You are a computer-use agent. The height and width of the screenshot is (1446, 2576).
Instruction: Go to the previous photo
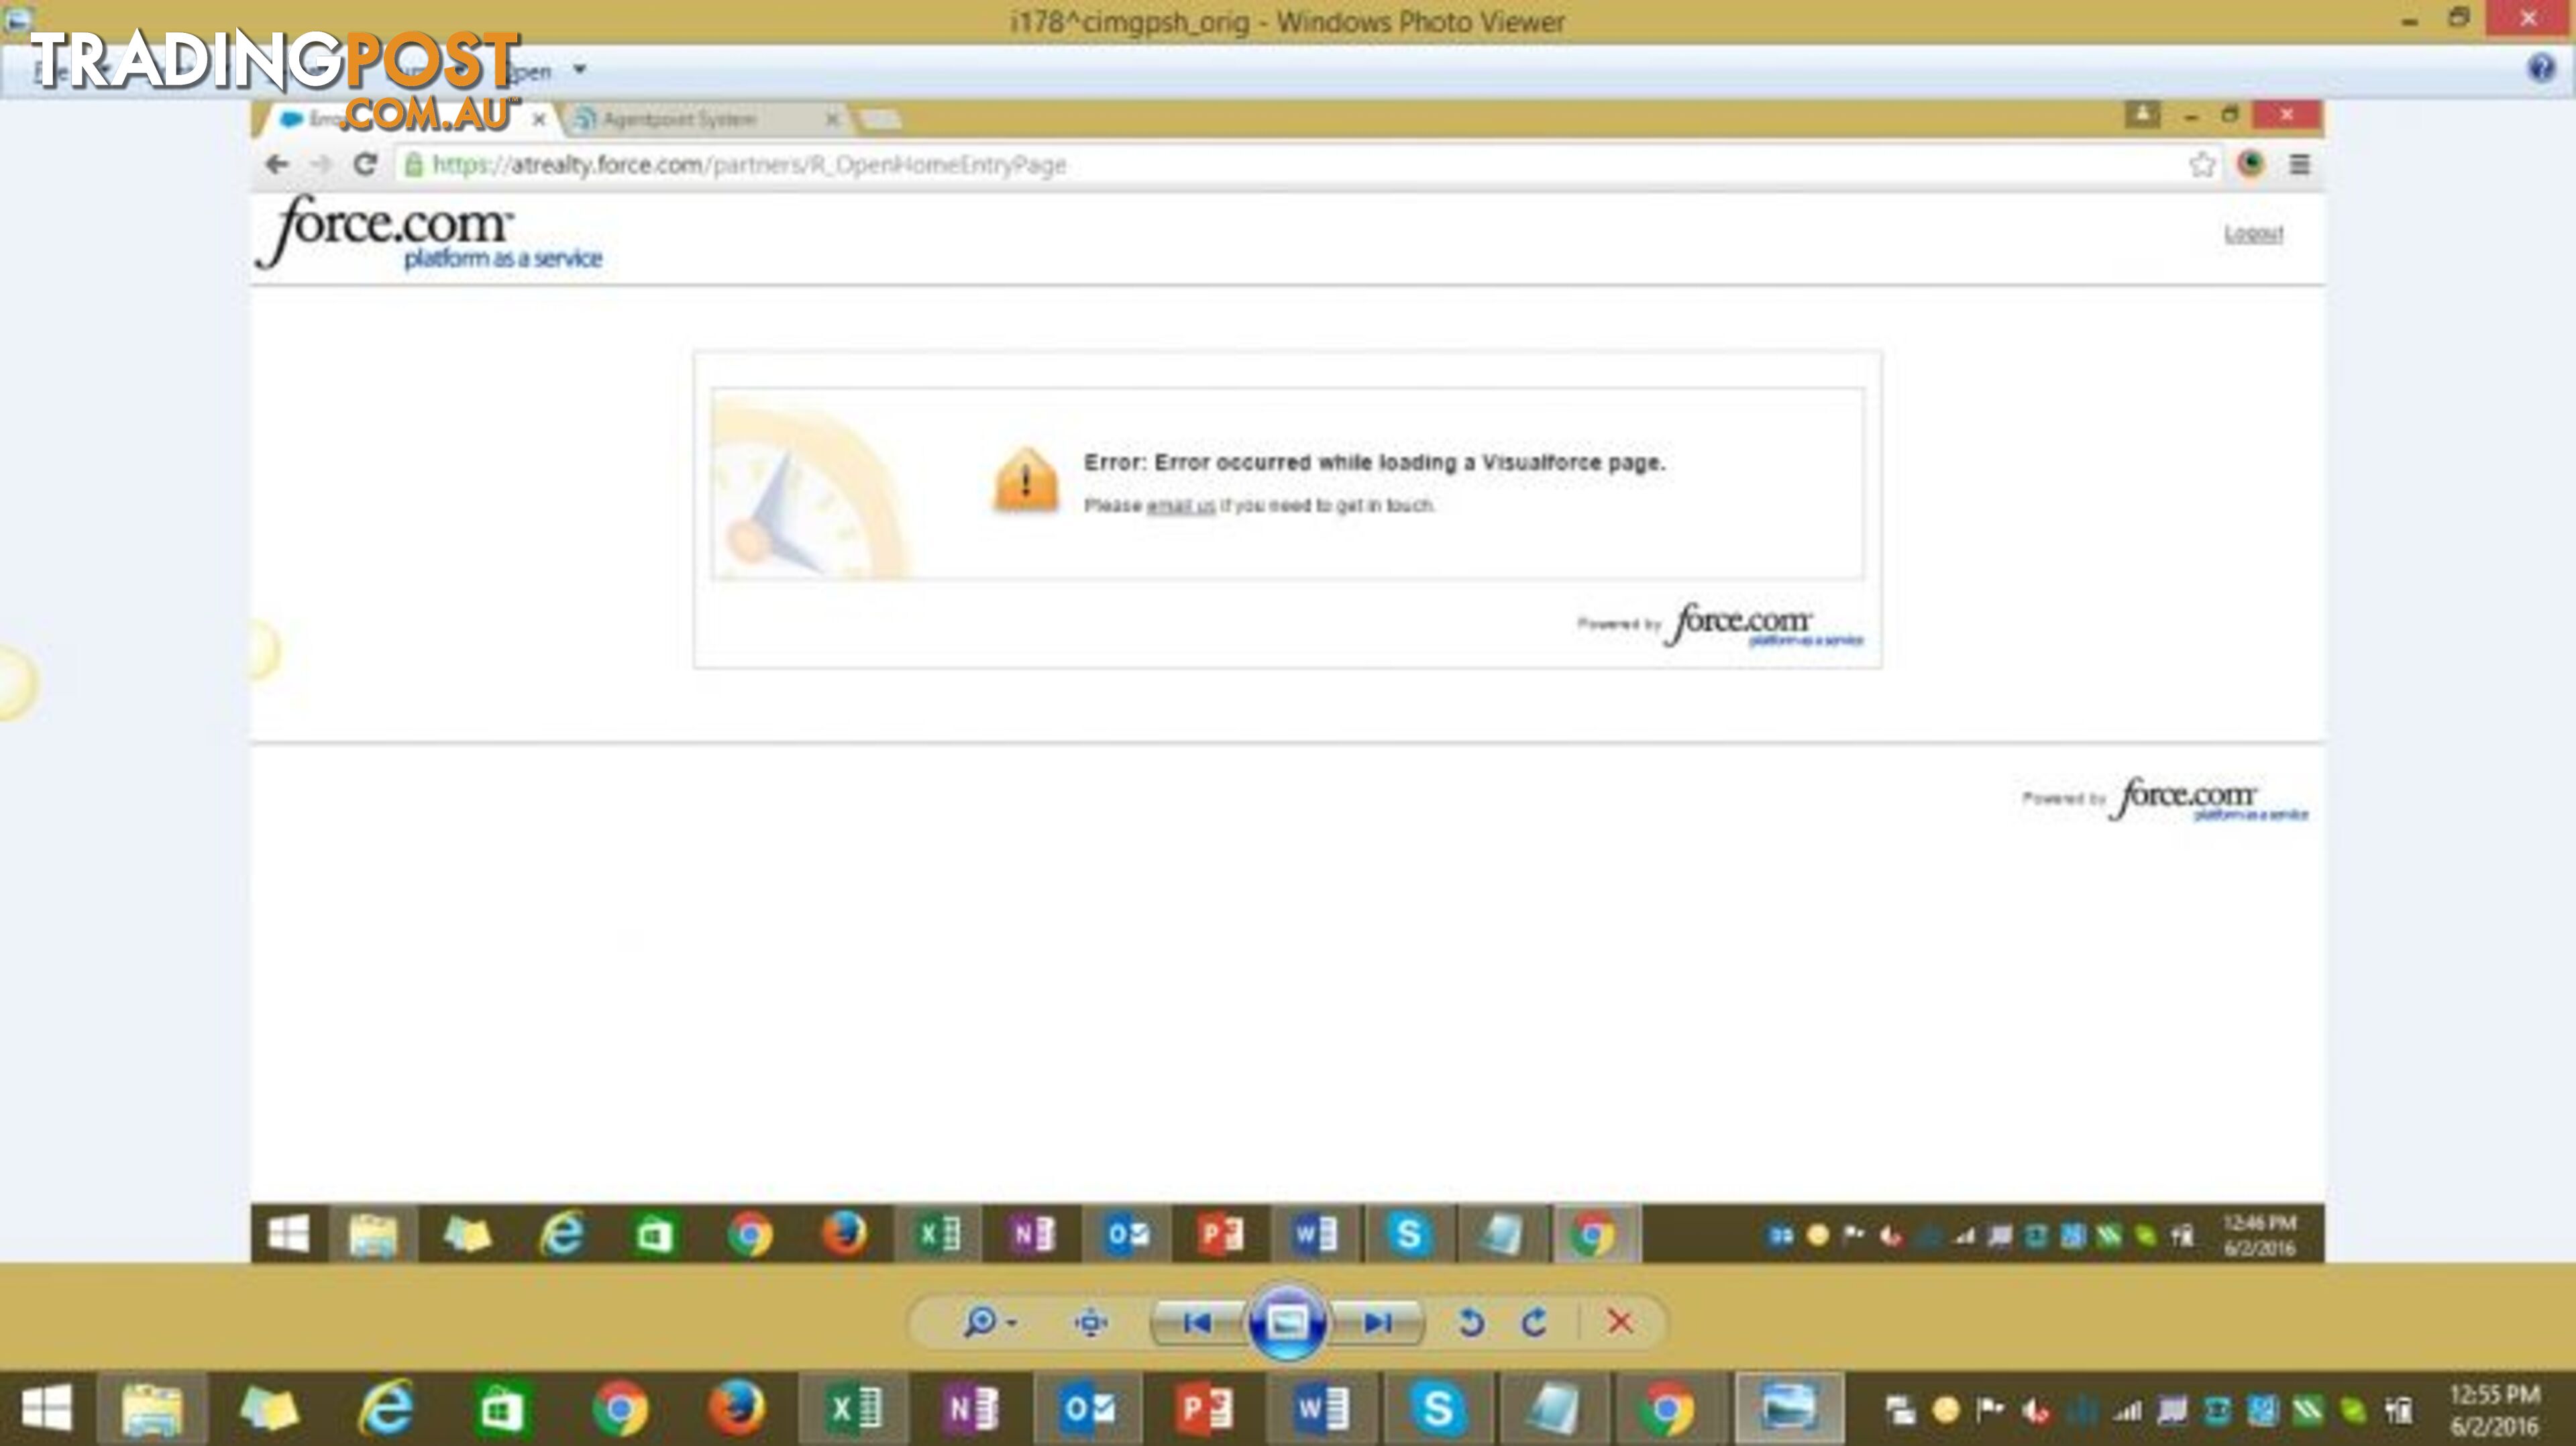click(1197, 1322)
